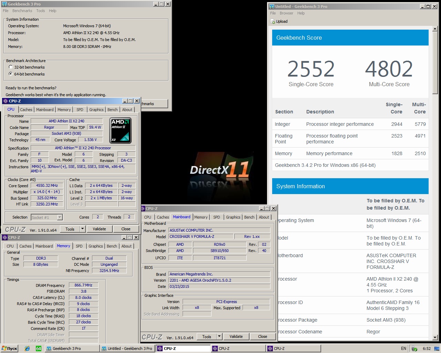
Task: Switch to Untitled Geekbench taskbar button
Action: pyautogui.click(x=127, y=349)
